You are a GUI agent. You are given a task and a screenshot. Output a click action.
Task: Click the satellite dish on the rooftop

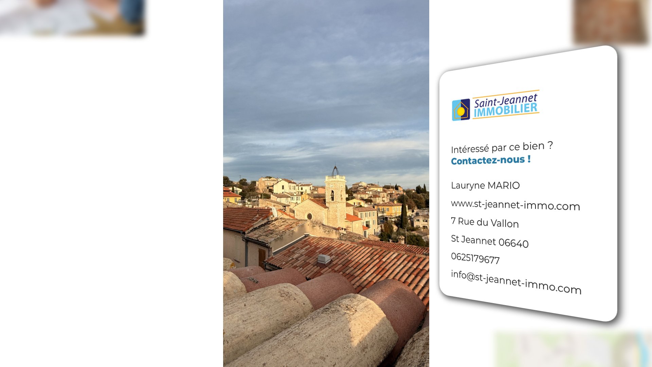[x=274, y=212]
